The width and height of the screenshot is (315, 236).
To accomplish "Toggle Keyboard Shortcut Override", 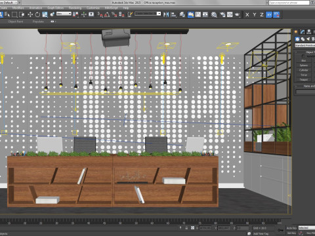I will [x=91, y=14].
